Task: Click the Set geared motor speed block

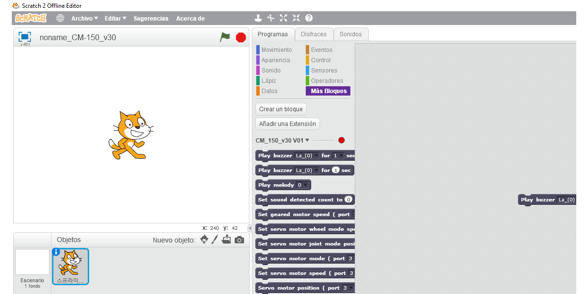Action: click(x=305, y=215)
